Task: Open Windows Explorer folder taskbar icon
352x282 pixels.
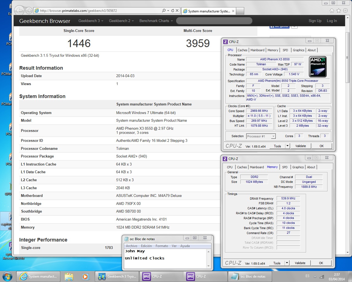Action: tap(69, 276)
